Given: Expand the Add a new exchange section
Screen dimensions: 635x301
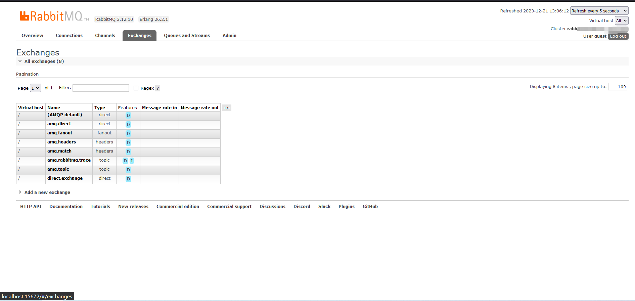Looking at the screenshot, I should [47, 192].
